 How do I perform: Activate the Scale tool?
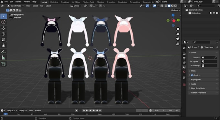[x=3, y=40]
